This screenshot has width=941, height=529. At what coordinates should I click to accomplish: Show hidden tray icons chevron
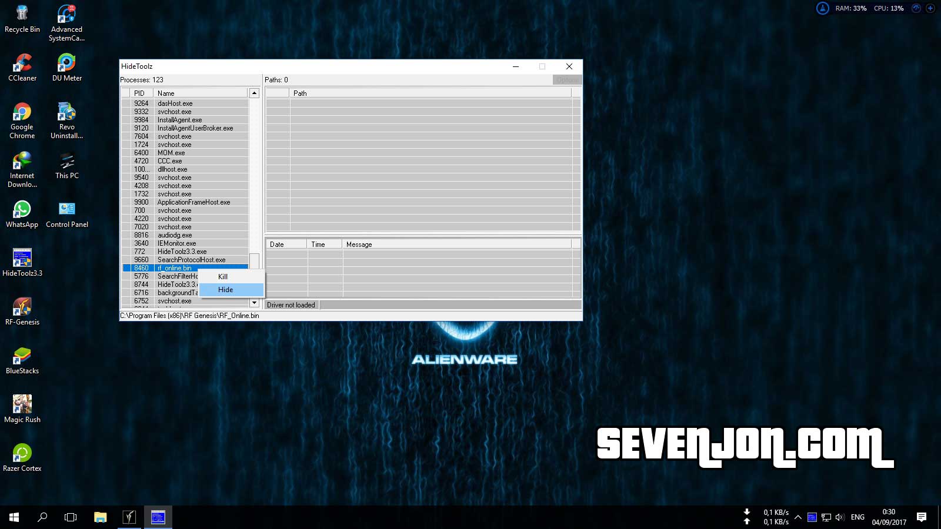(x=798, y=517)
